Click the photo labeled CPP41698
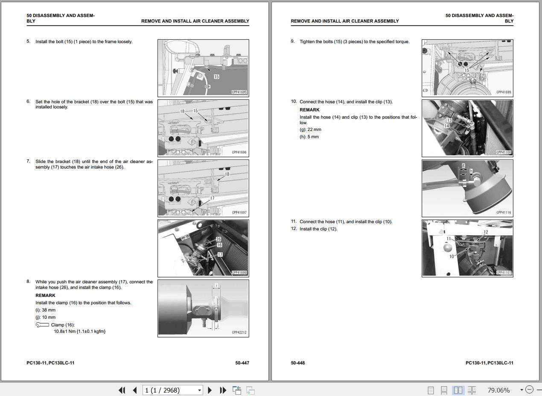542x396 pixels. pyautogui.click(x=203, y=248)
